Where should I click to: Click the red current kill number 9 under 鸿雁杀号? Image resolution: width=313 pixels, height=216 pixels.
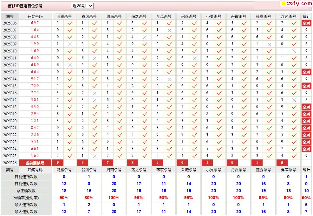pyautogui.click(x=58, y=163)
